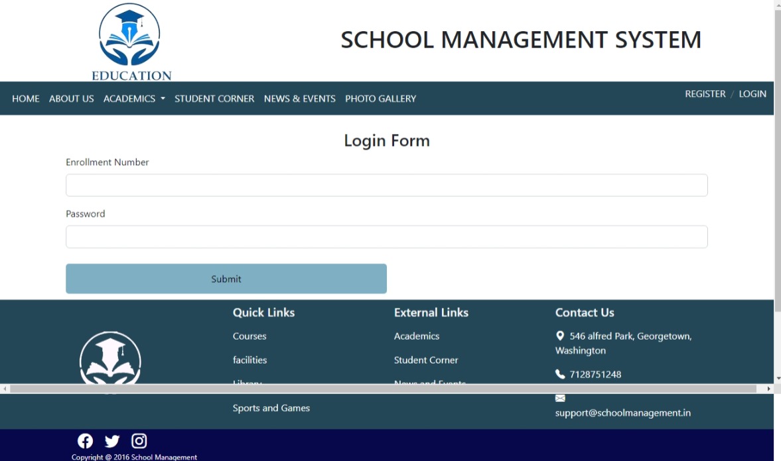781x461 pixels.
Task: Click inside the Password field
Action: click(387, 236)
